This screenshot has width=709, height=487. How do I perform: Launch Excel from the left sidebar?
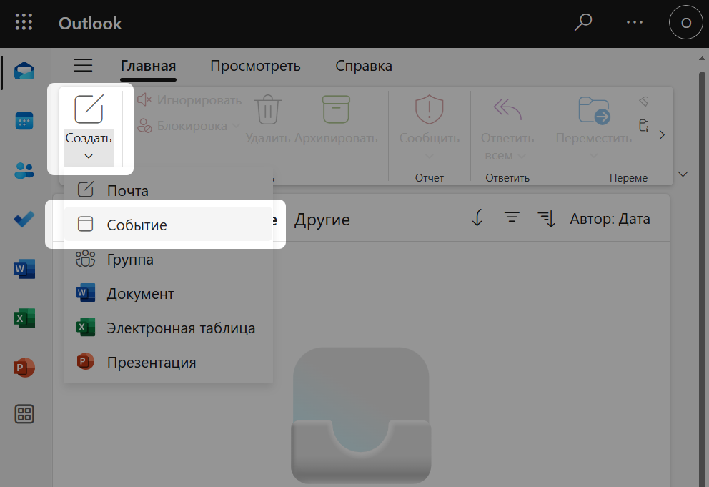[x=24, y=318]
